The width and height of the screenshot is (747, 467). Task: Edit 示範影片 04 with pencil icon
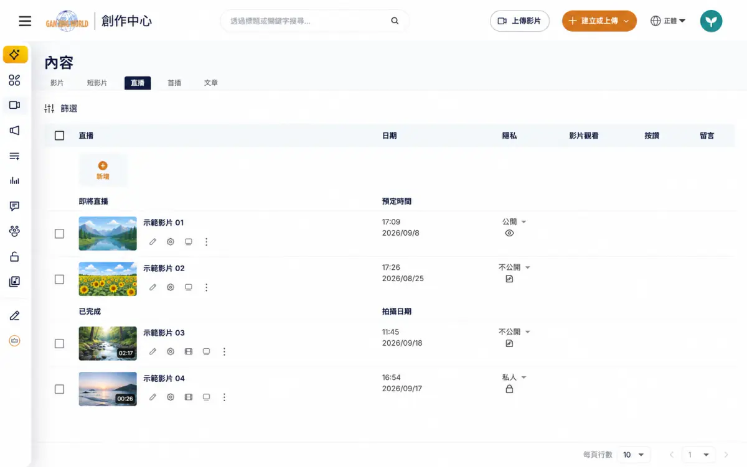[x=153, y=397]
